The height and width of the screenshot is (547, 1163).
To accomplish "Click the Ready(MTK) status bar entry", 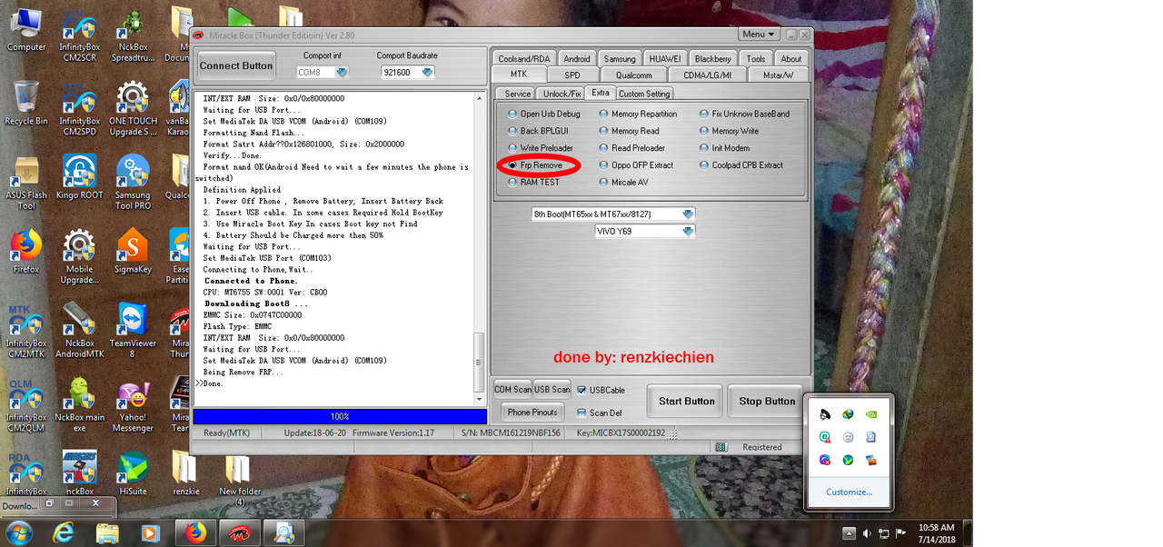I will tap(226, 433).
